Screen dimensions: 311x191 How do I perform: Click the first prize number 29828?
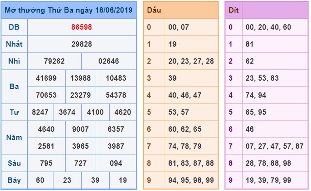82,44
